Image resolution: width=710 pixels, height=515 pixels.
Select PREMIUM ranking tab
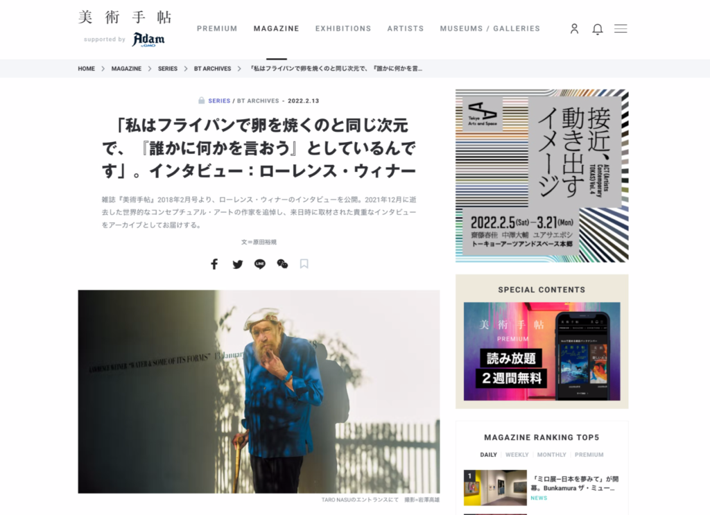[x=589, y=455]
